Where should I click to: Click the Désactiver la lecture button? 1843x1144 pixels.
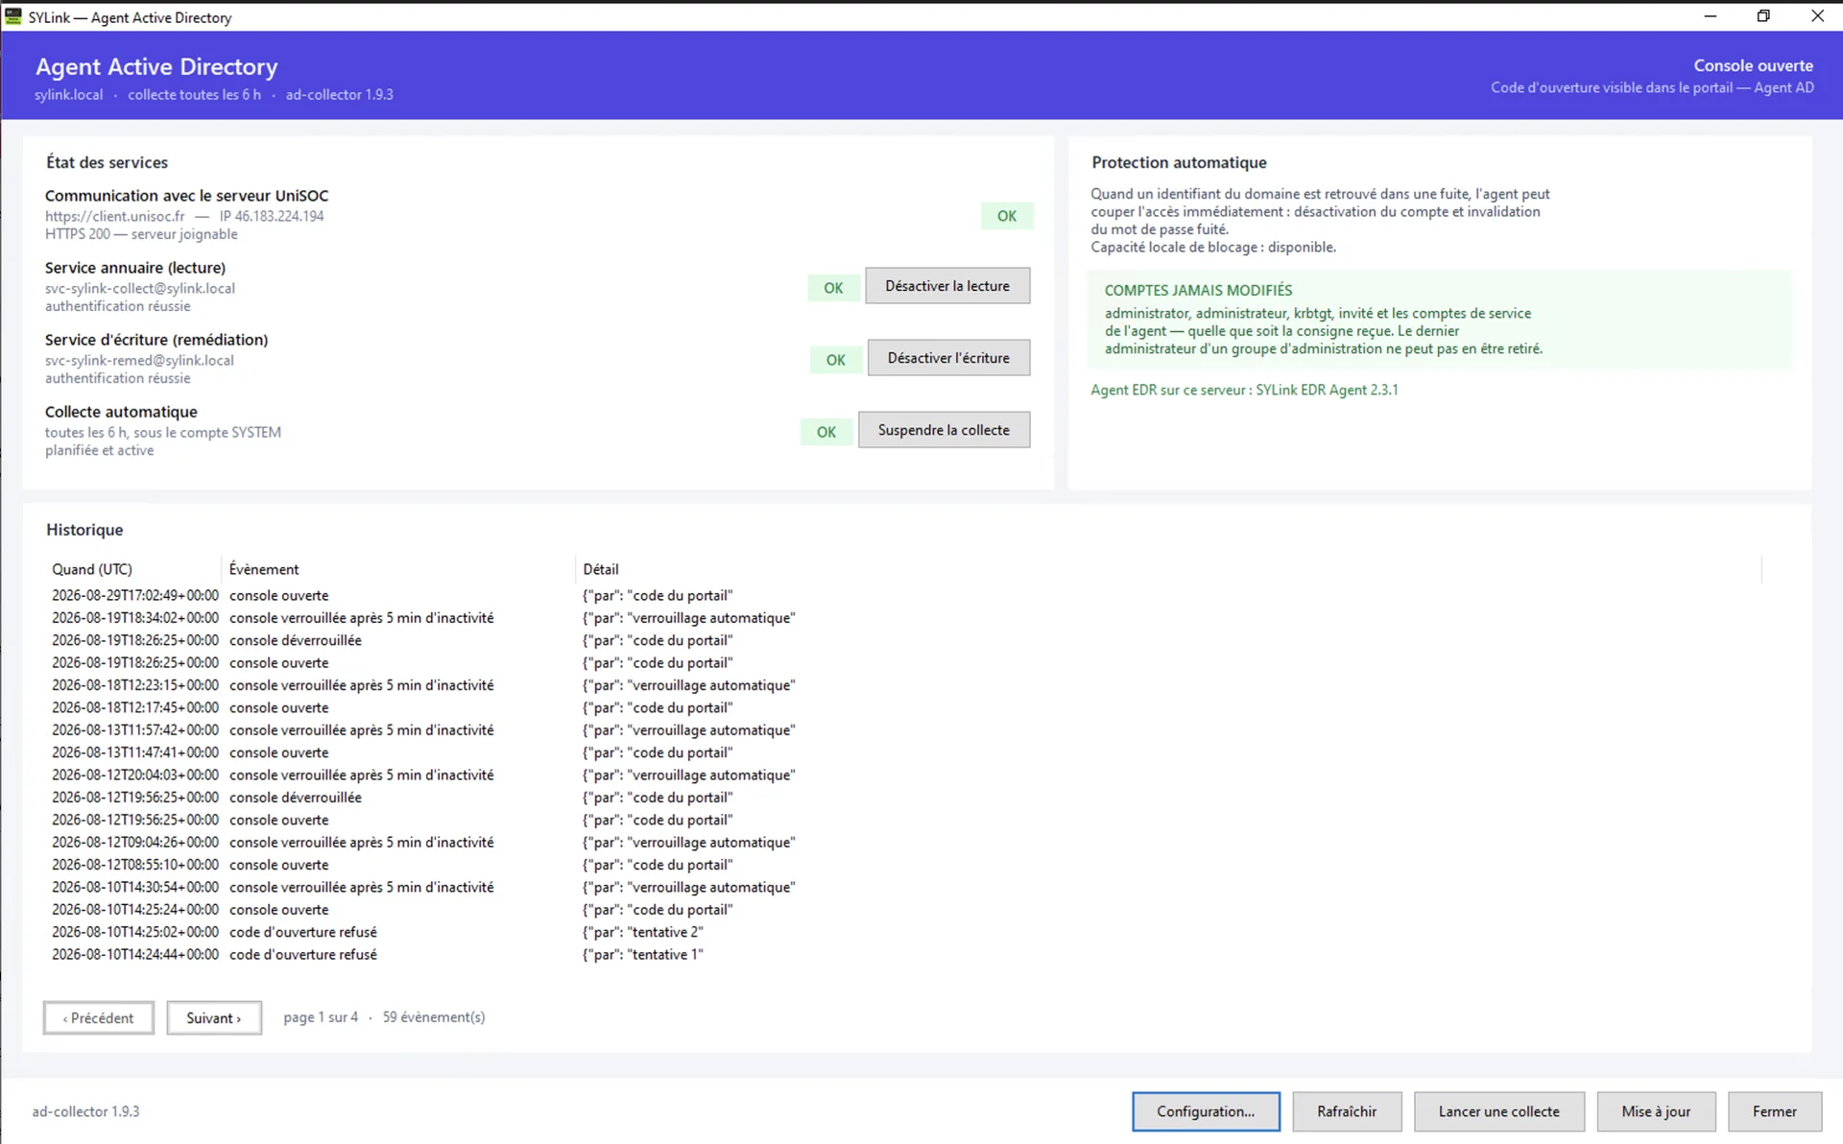click(947, 286)
